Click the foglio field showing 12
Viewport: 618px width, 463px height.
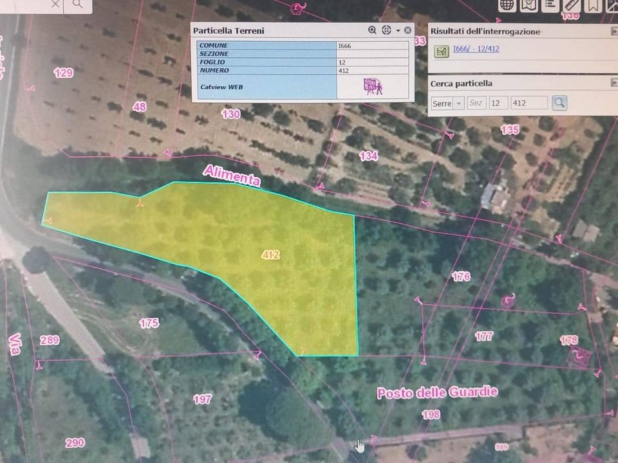pos(498,103)
